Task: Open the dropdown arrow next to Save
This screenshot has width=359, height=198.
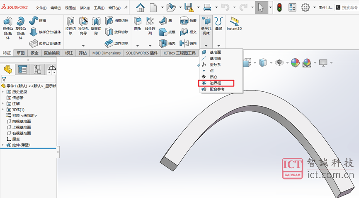Action: coord(197,7)
